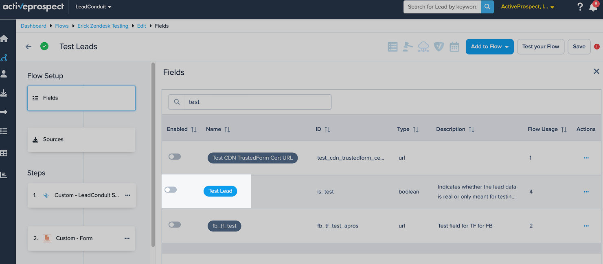Click the help question mark icon
Image resolution: width=603 pixels, height=264 pixels.
coord(580,7)
